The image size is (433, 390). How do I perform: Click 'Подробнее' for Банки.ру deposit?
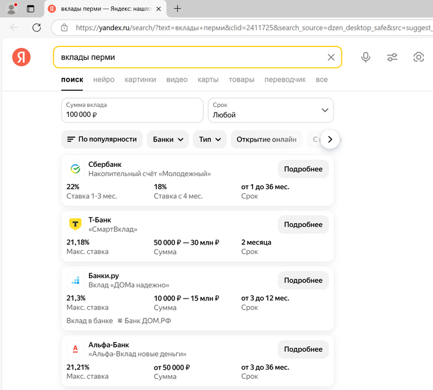(303, 280)
